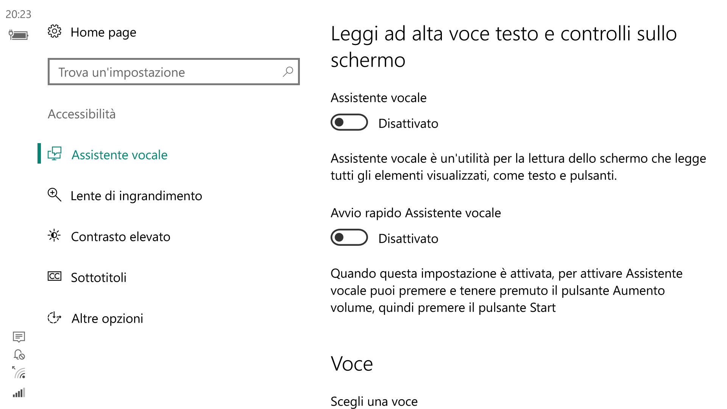
Task: Click the battery charging status icon
Action: (x=19, y=35)
